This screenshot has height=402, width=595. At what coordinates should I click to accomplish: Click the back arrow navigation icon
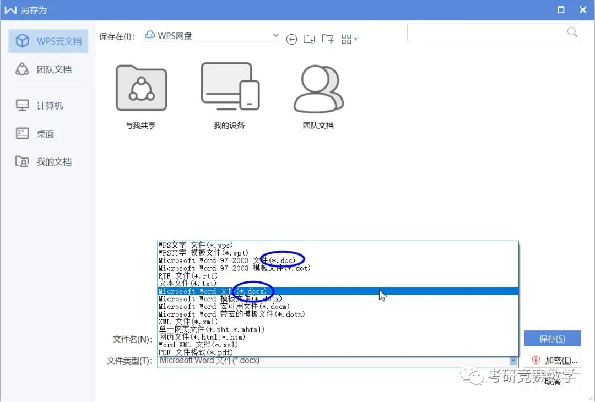(x=291, y=39)
